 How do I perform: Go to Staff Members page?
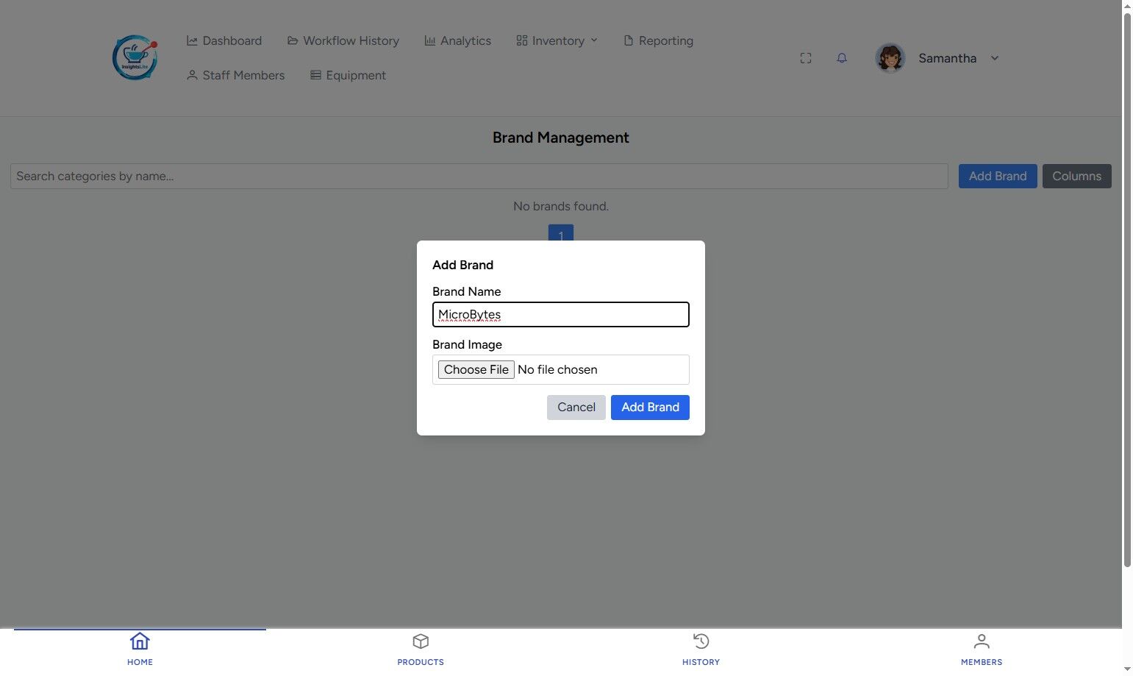235,75
